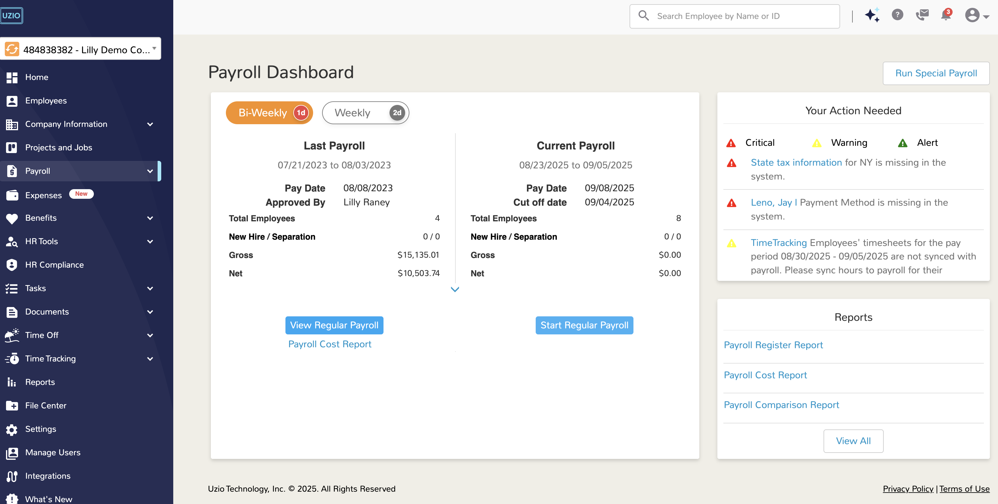Expand the Benefits sidebar submenu
This screenshot has width=998, height=504.
pyautogui.click(x=150, y=218)
